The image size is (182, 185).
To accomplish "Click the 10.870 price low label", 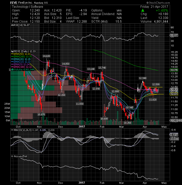I will click(41, 114).
